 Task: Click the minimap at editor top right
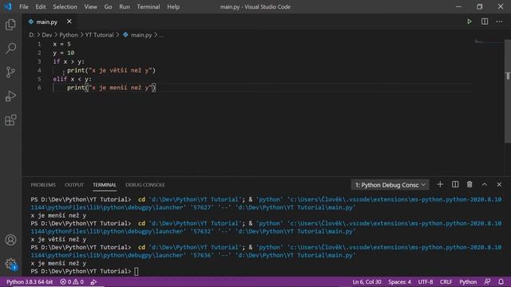click(489, 41)
